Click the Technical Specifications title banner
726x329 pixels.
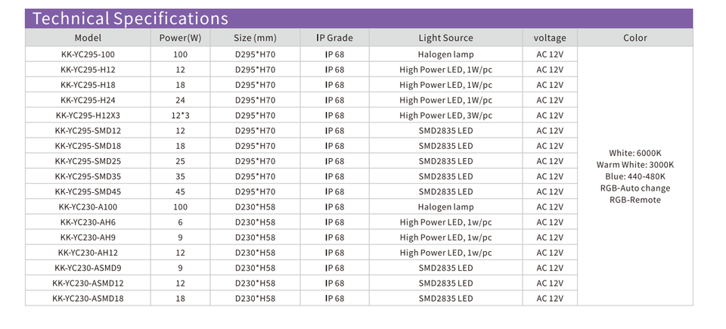click(358, 19)
